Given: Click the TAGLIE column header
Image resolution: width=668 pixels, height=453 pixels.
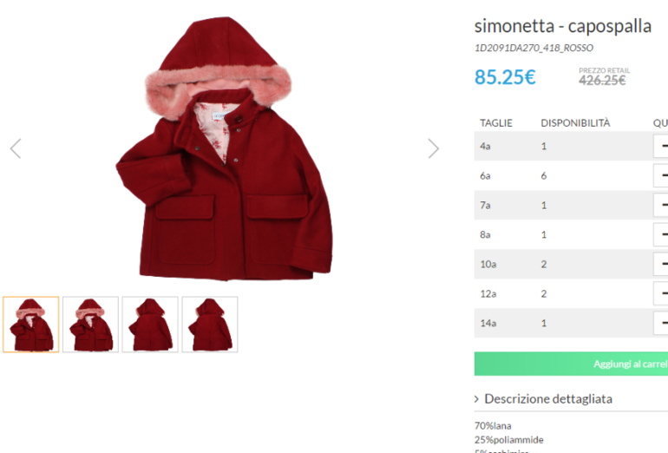Looking at the screenshot, I should pos(496,123).
